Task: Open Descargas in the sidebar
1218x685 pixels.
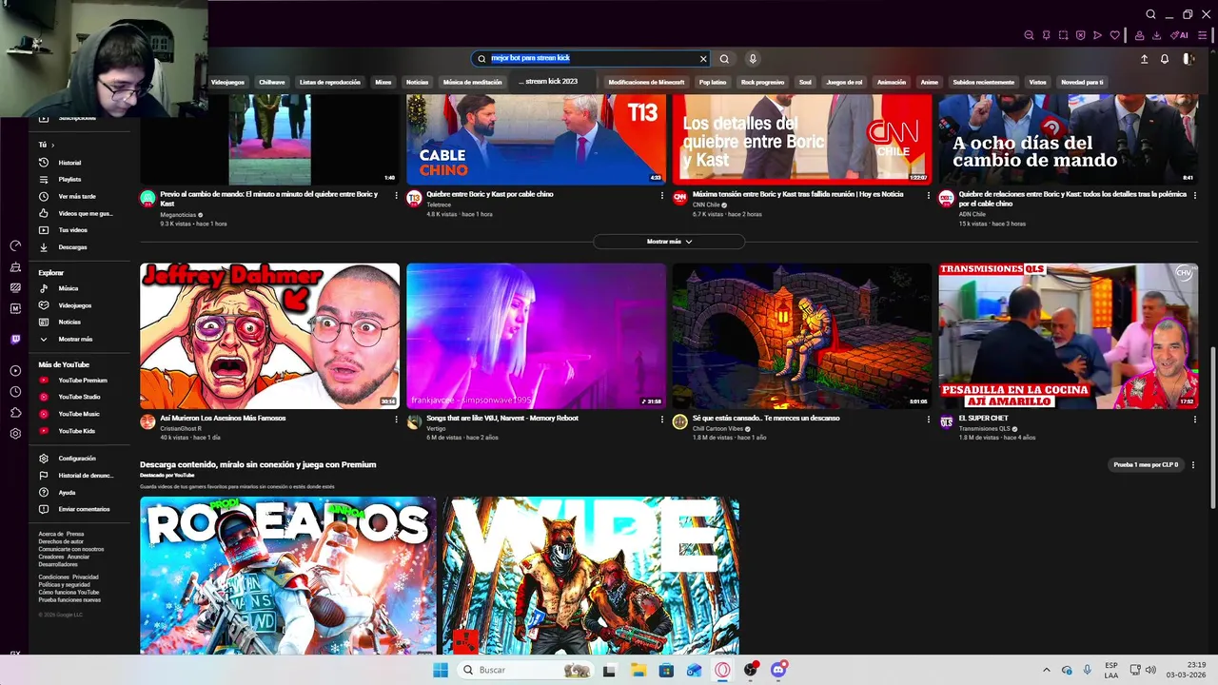Action: (72, 247)
